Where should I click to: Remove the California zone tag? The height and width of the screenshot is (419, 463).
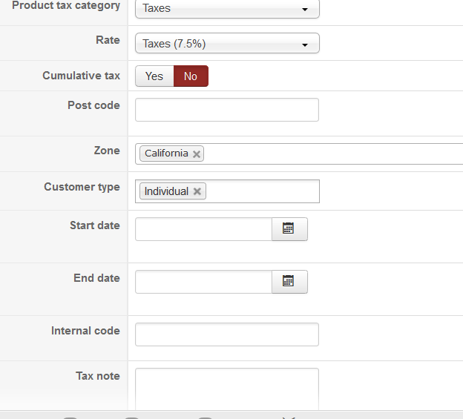point(197,154)
